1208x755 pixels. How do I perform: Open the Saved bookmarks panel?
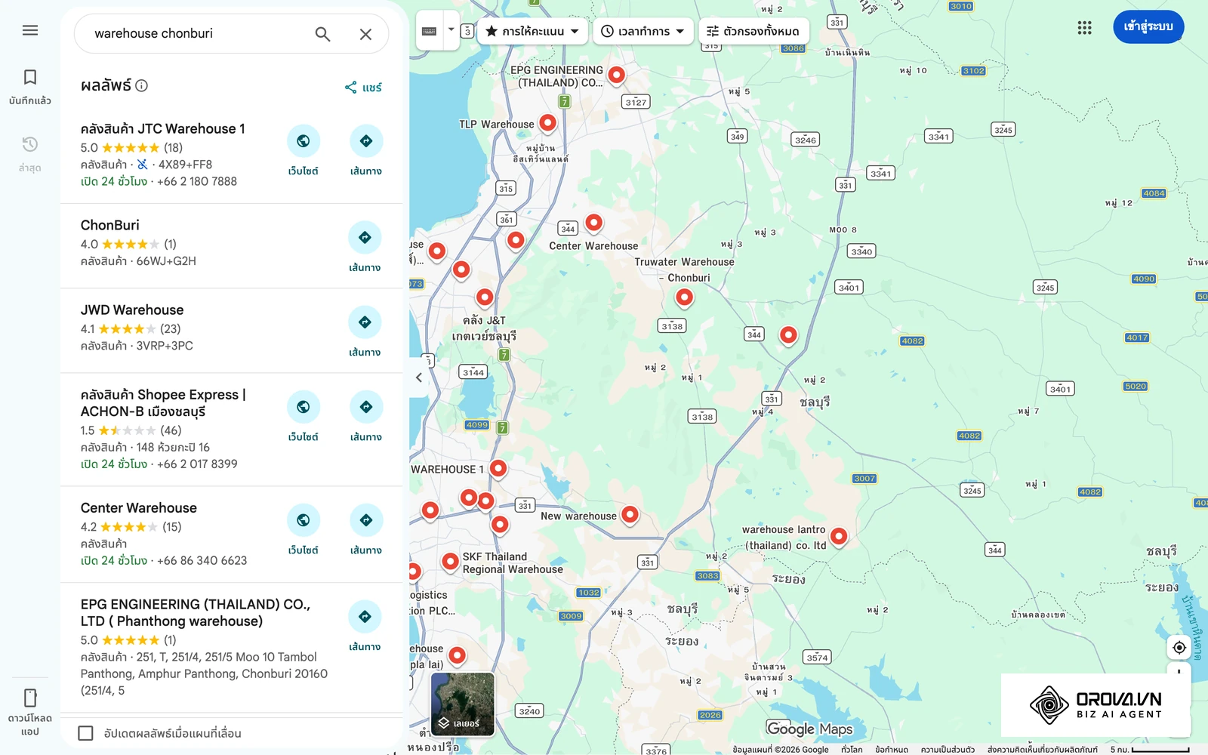pyautogui.click(x=30, y=86)
